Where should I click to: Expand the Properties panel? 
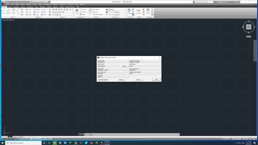(115, 17)
